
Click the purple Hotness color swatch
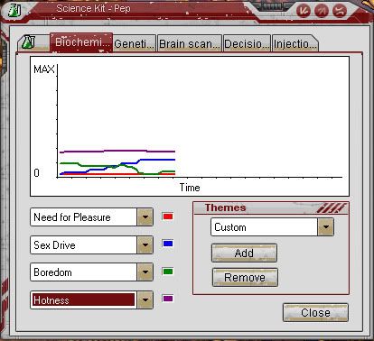168,299
